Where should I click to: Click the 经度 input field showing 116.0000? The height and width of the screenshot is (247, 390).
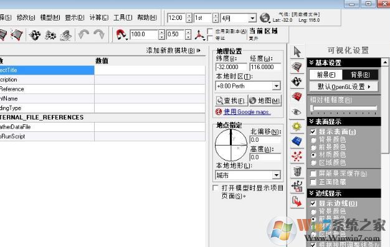tap(265, 67)
